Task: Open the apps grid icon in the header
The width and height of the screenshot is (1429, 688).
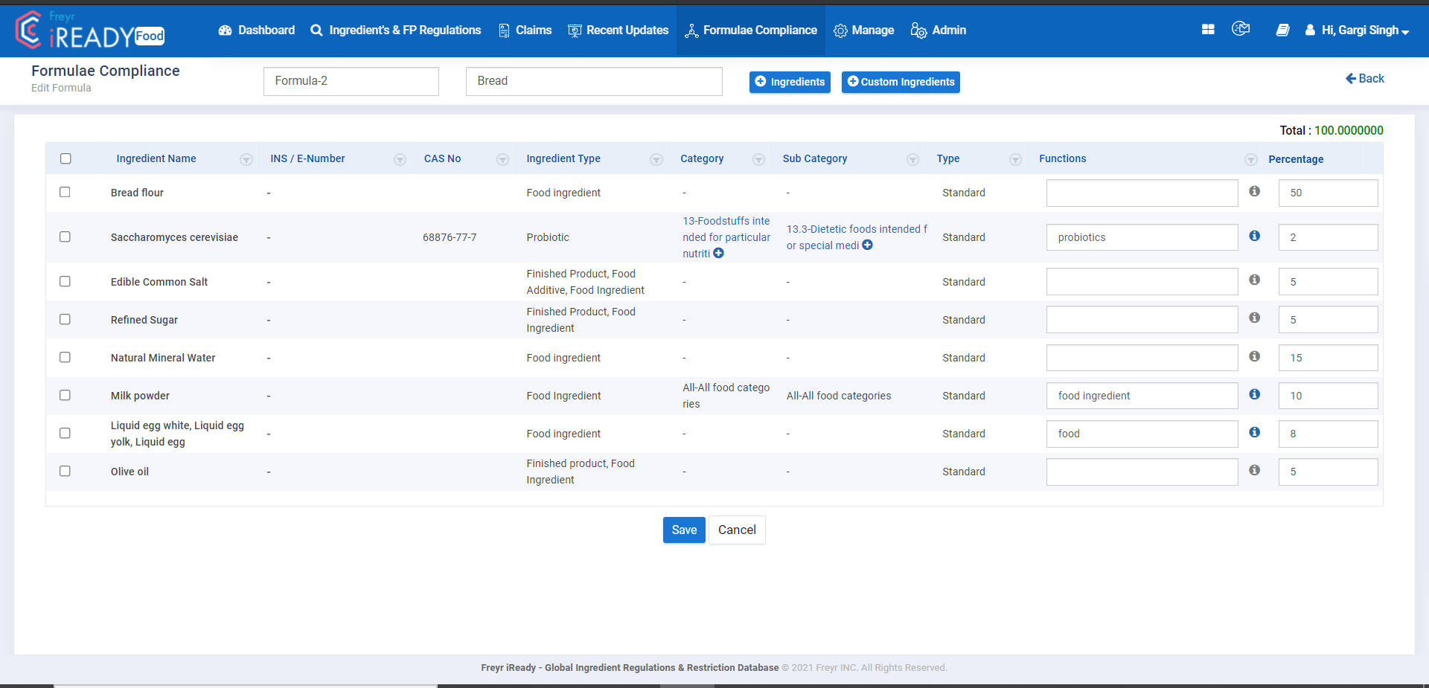Action: pyautogui.click(x=1208, y=29)
